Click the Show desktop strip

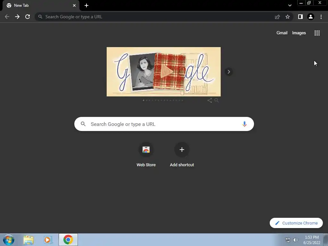[x=326, y=240]
